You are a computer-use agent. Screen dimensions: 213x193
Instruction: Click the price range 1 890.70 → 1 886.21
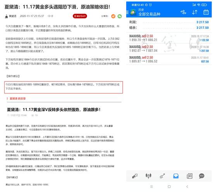143,40
